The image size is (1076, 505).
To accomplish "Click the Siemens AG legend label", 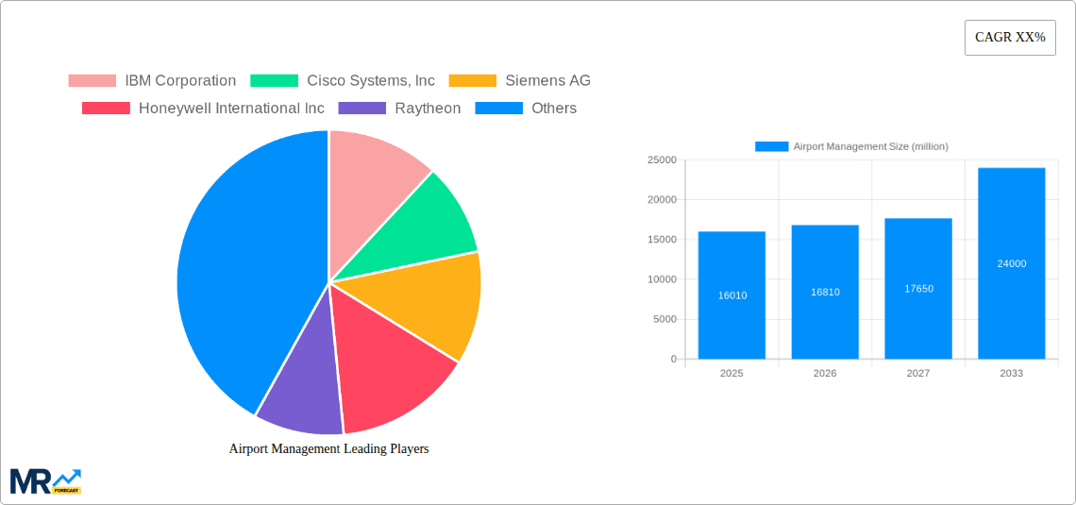I will coord(547,81).
